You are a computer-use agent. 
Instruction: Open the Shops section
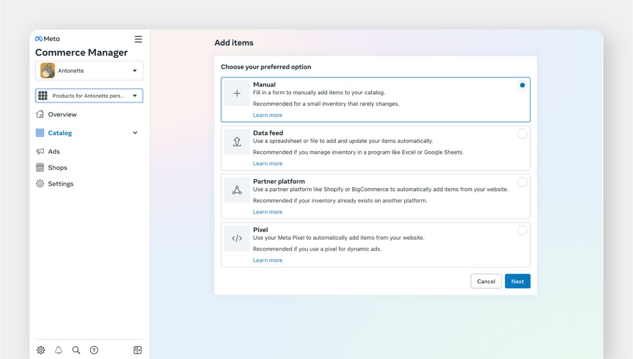coord(57,167)
